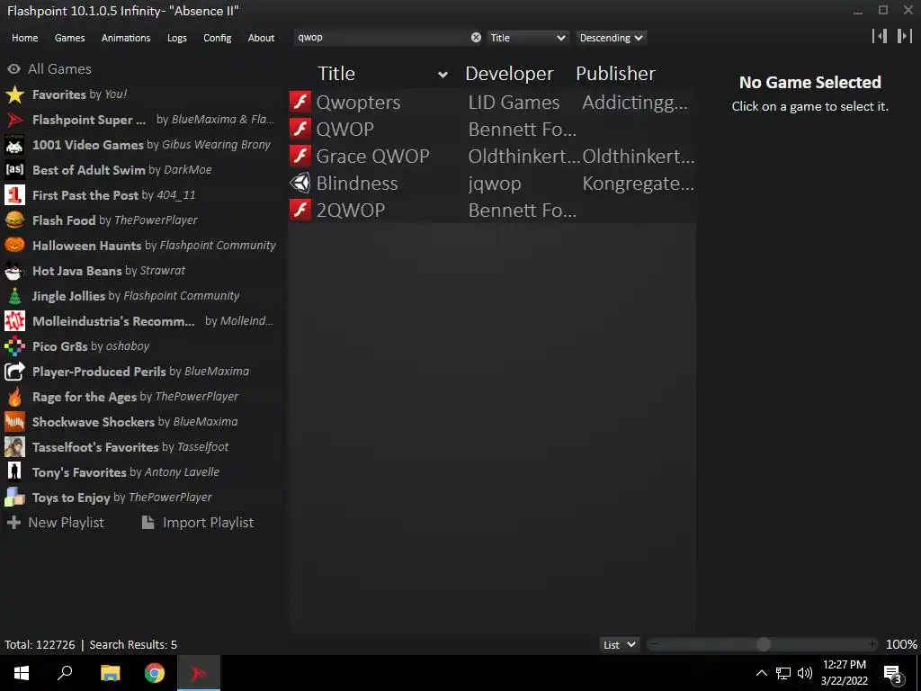Click the Flash icon beside Qwopters
The image size is (921, 691).
(300, 102)
